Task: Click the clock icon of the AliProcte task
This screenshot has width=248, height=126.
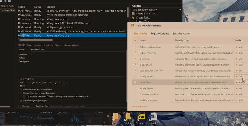Action: 19,11
